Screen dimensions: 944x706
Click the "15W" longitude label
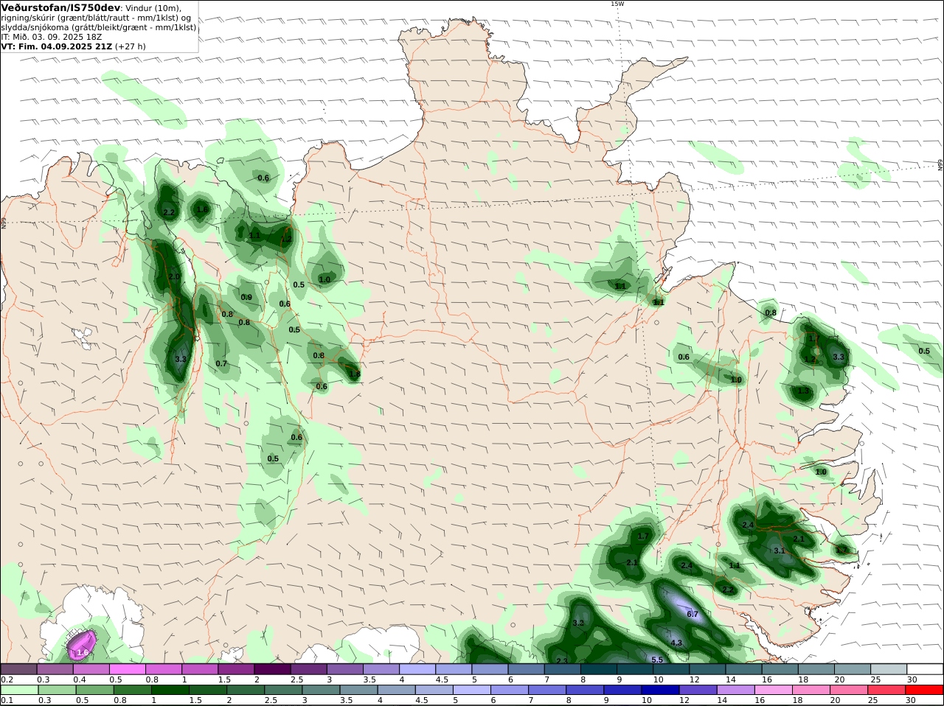click(617, 4)
